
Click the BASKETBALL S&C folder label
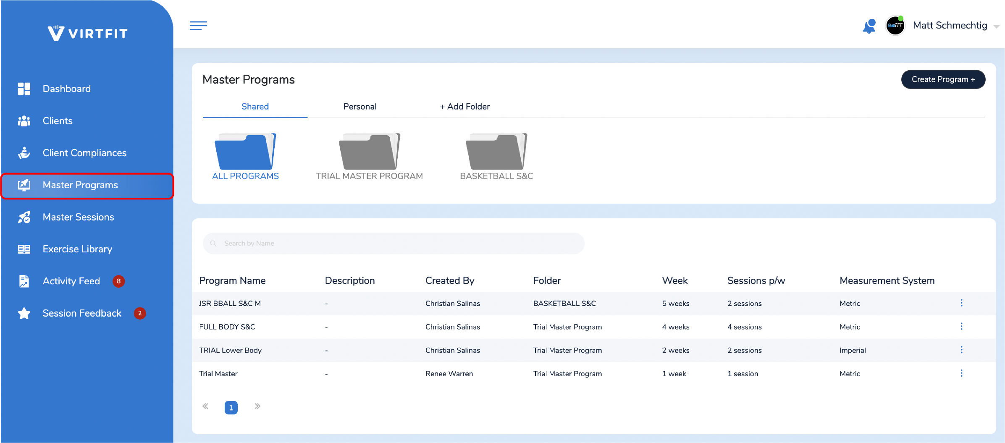pyautogui.click(x=496, y=176)
